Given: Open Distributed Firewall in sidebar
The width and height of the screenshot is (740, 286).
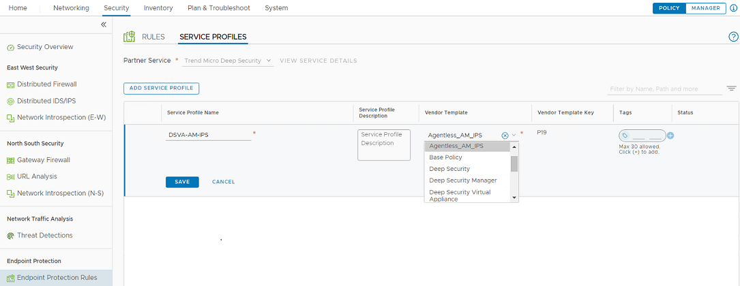Looking at the screenshot, I should point(46,84).
